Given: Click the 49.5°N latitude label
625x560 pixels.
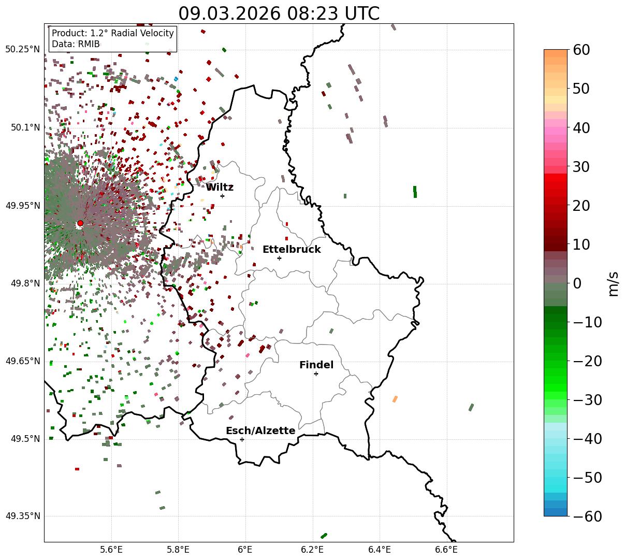Looking at the screenshot, I should point(25,439).
